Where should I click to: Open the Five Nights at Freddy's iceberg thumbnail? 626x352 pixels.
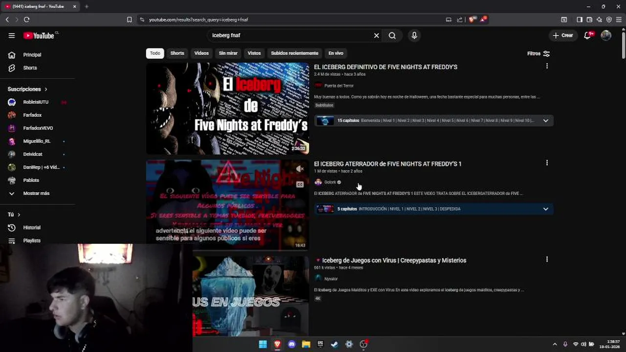227,108
